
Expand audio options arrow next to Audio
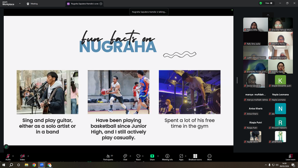[x=13, y=156]
